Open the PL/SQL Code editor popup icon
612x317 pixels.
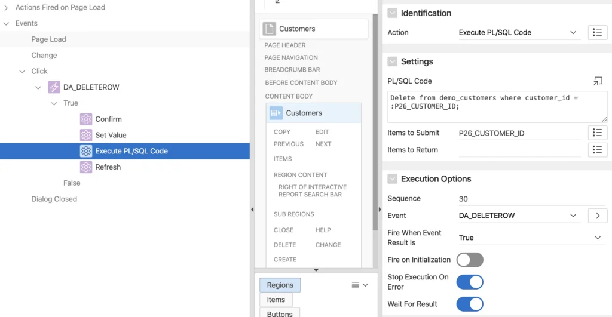click(598, 81)
